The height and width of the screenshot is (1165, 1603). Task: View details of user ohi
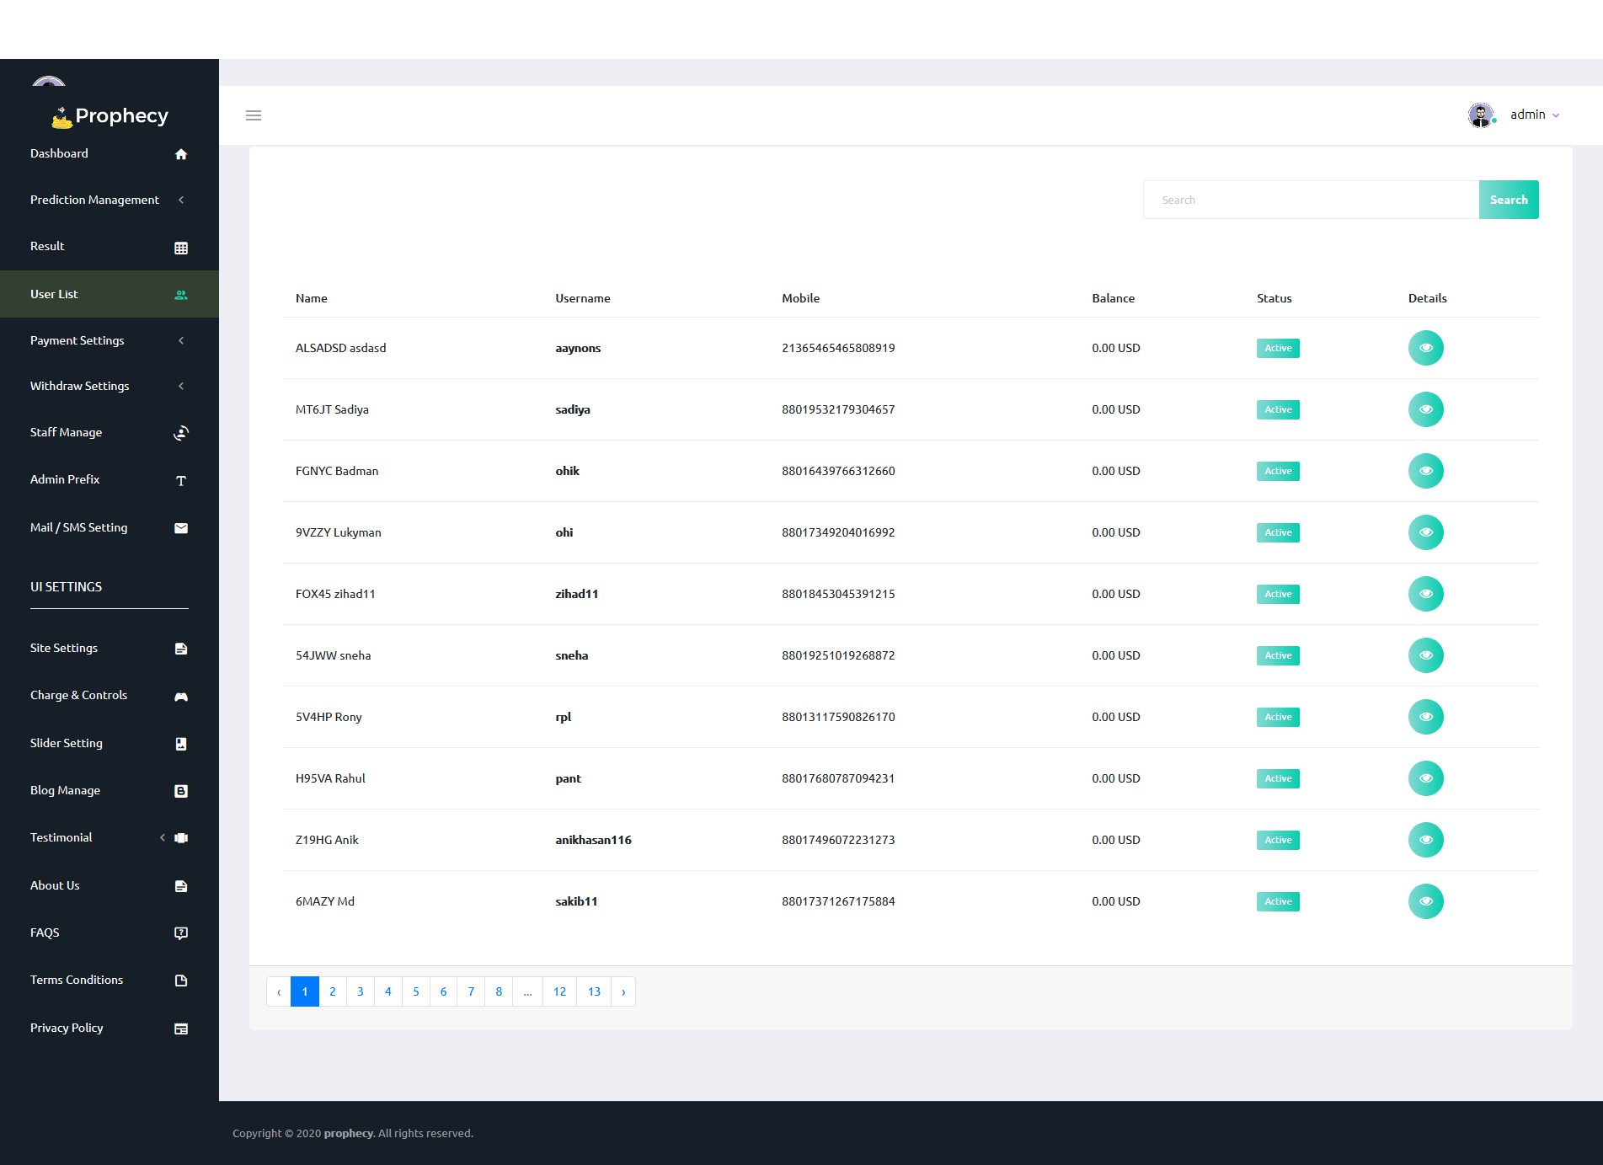(1426, 532)
